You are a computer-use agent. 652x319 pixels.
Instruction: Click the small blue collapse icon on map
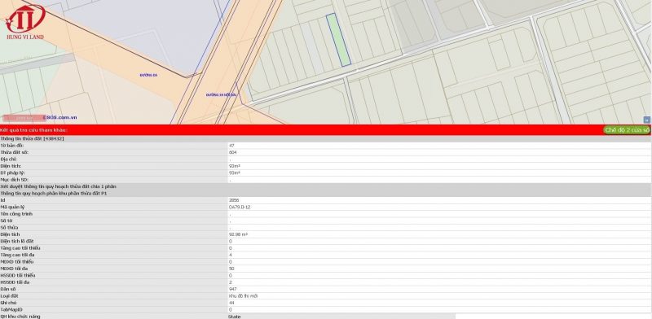coord(646,120)
